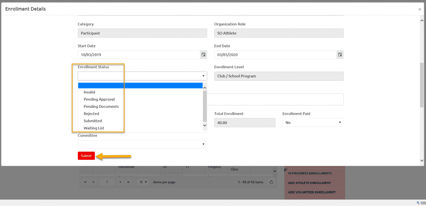Screen dimensions: 426x206
Task: Pick Rejected in the status list
Action: click(x=91, y=114)
